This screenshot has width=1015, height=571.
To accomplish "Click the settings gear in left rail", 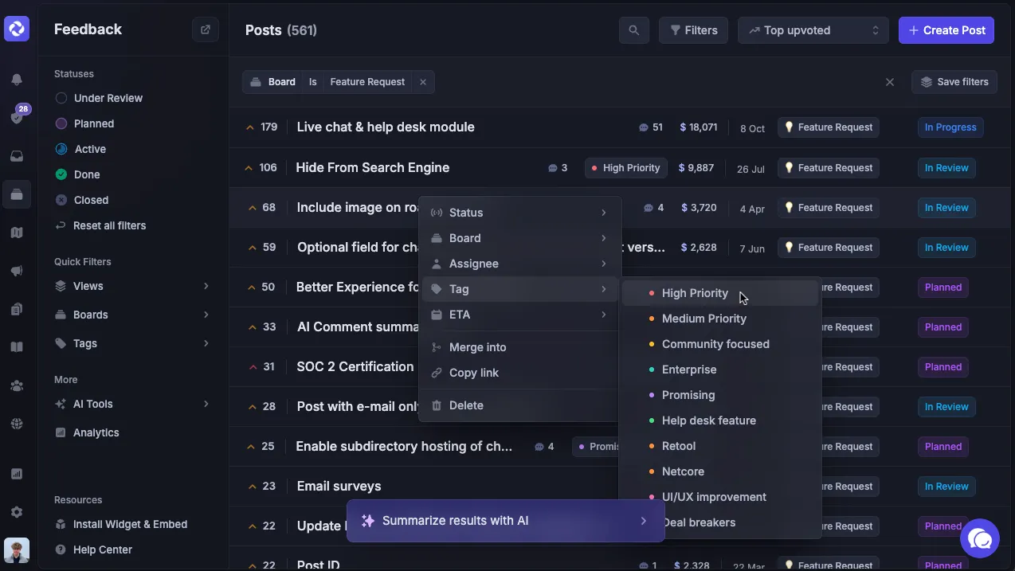I will pos(17,512).
